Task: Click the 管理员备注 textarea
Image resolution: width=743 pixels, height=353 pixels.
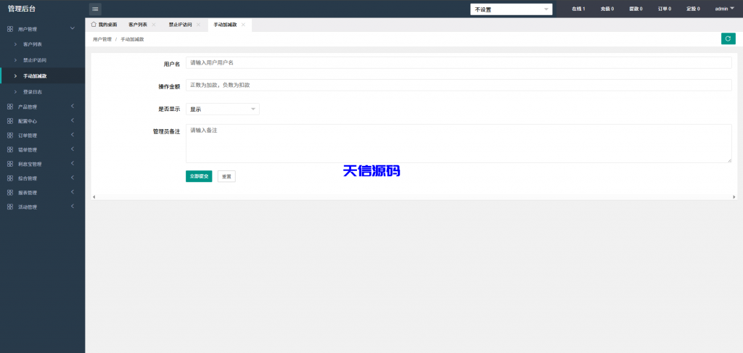Action: tap(459, 143)
